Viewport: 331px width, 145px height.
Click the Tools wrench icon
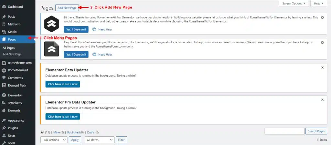[x=4, y=143]
